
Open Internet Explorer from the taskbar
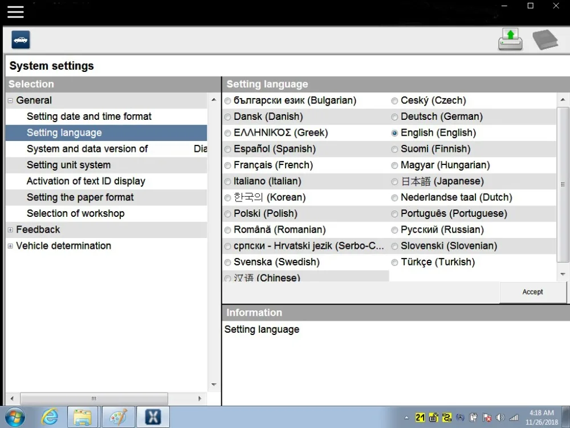tap(50, 417)
